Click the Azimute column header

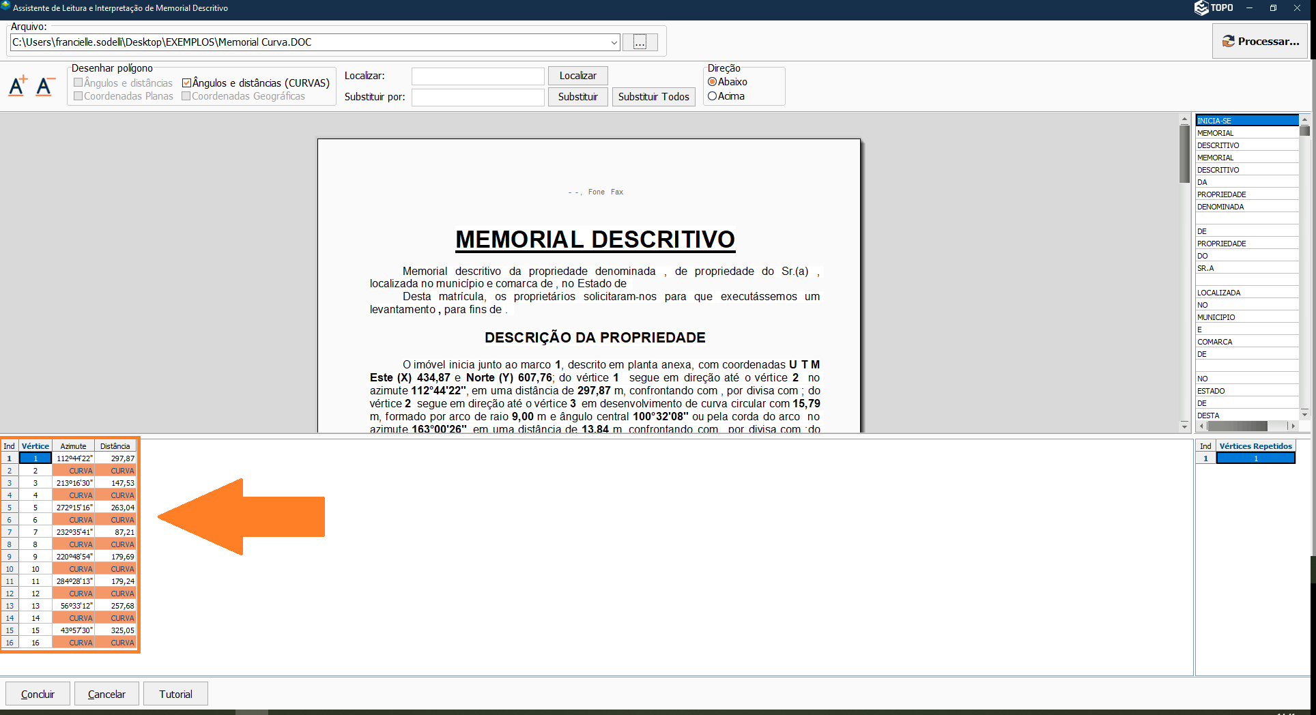click(73, 446)
